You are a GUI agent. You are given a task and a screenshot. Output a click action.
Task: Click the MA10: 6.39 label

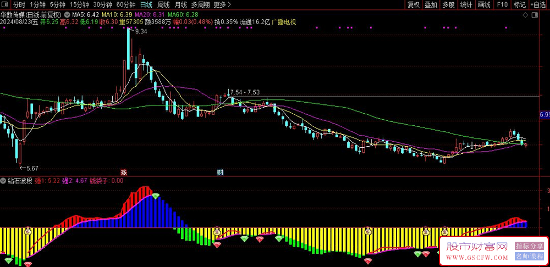click(117, 15)
